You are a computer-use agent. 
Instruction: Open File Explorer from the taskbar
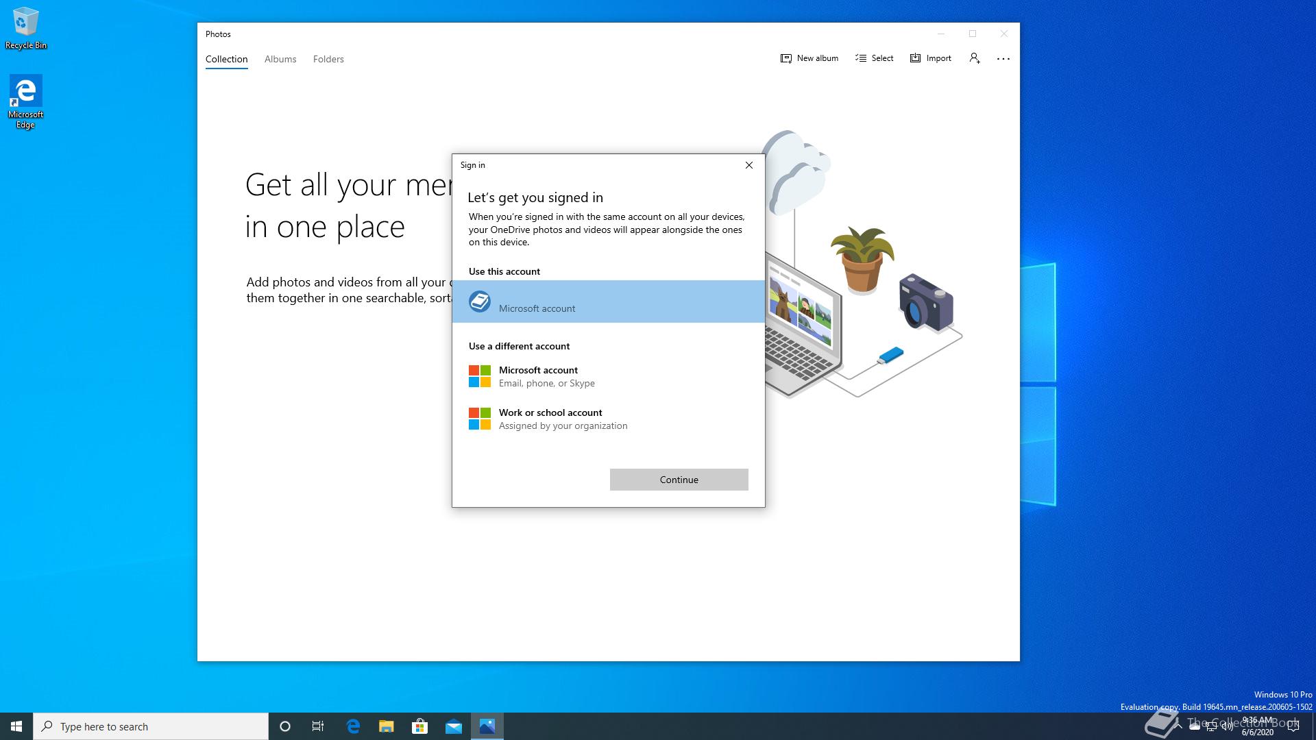coord(387,726)
